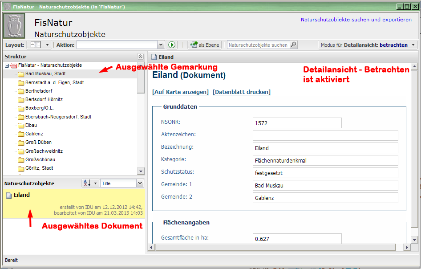421x269 pixels.
Task: Open the Title sort field dropdown
Action: pos(140,183)
